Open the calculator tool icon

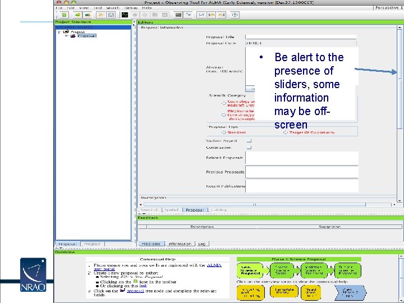click(x=178, y=15)
